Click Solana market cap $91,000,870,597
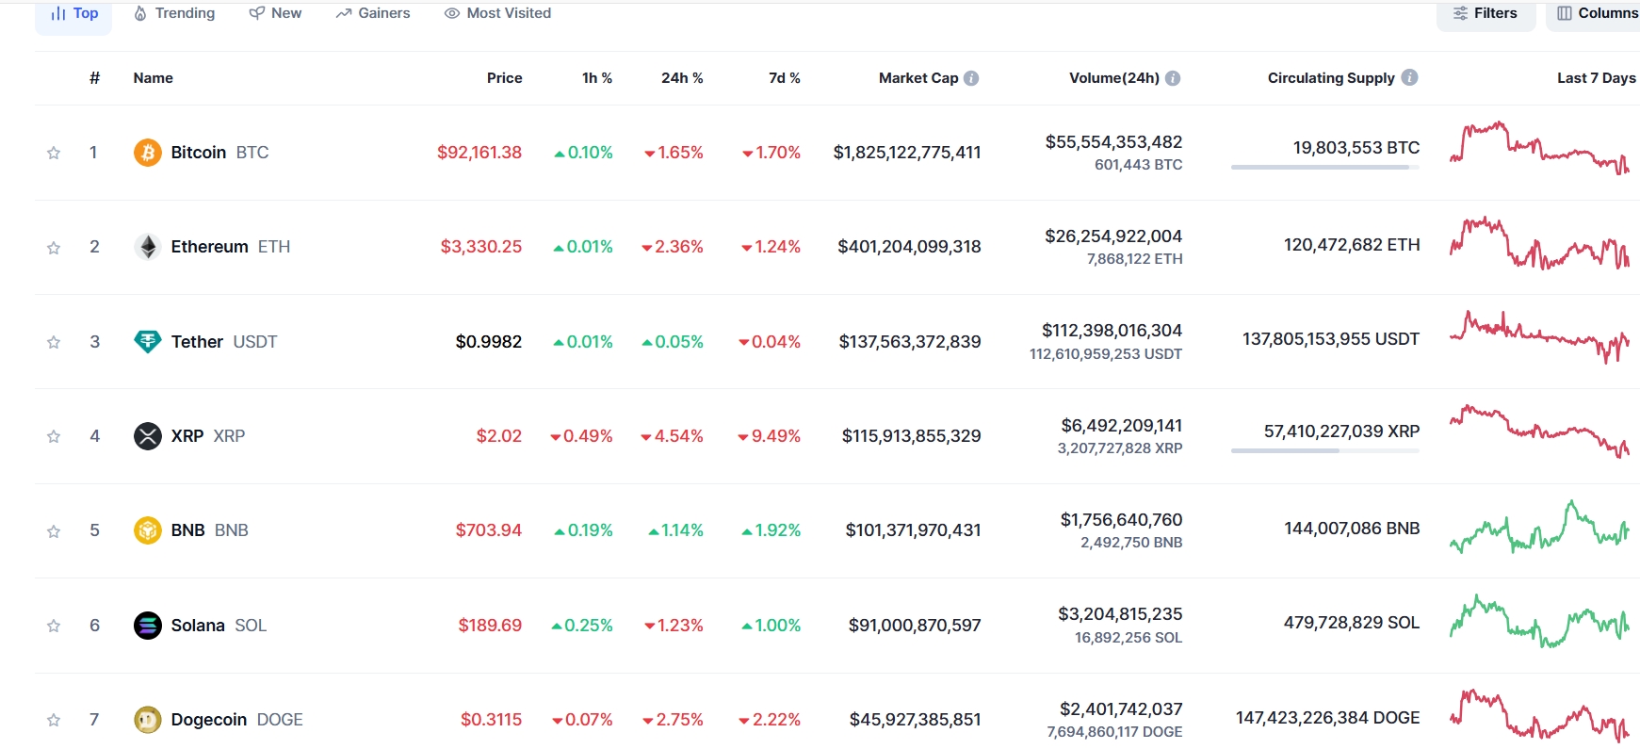The image size is (1640, 749). (915, 626)
